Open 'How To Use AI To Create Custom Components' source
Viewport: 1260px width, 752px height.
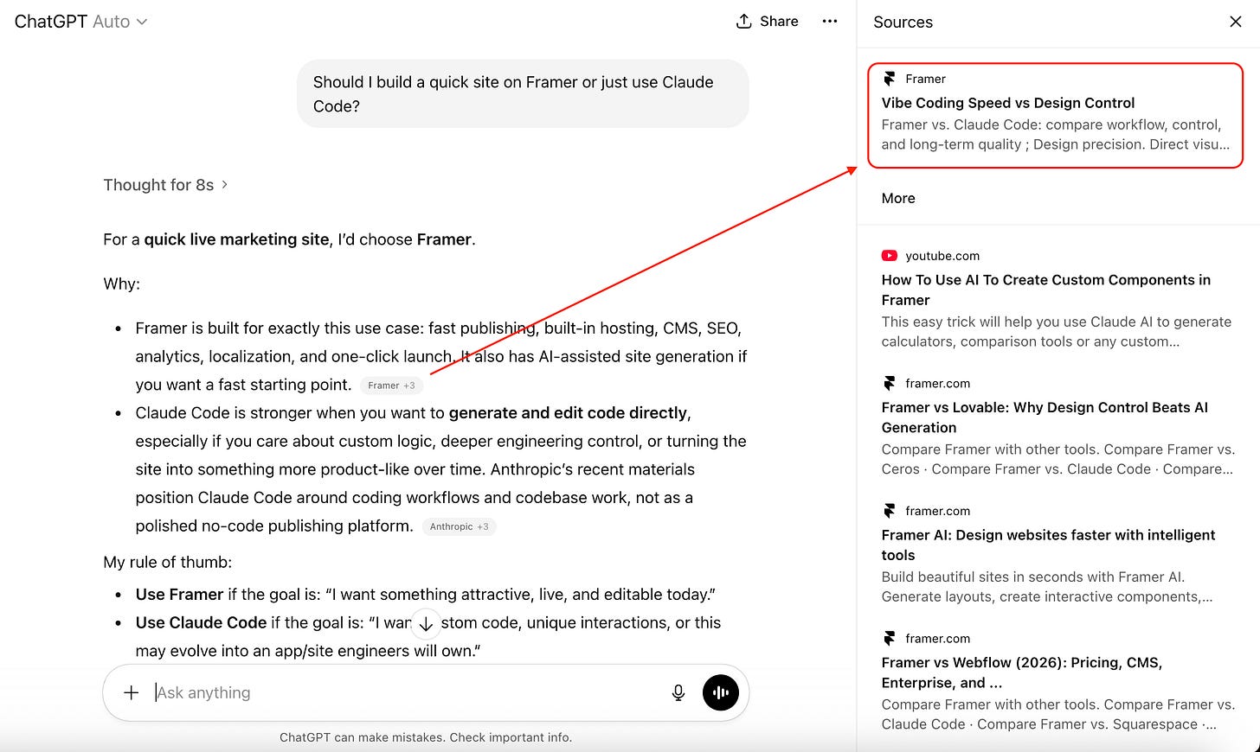[1056, 298]
